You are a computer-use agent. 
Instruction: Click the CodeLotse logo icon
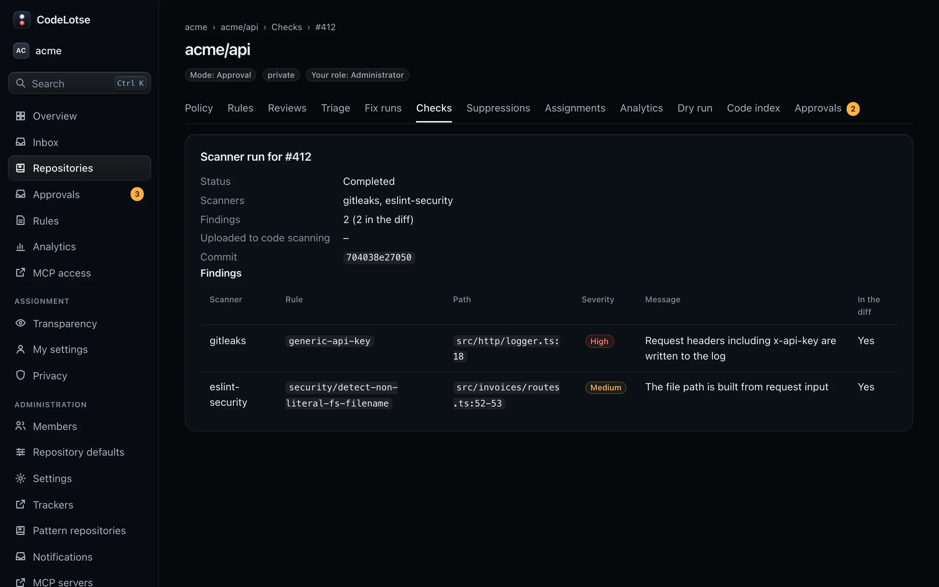click(22, 19)
